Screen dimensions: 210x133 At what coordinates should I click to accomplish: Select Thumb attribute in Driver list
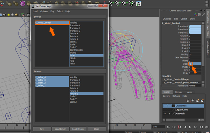pyautogui.click(x=87, y=53)
